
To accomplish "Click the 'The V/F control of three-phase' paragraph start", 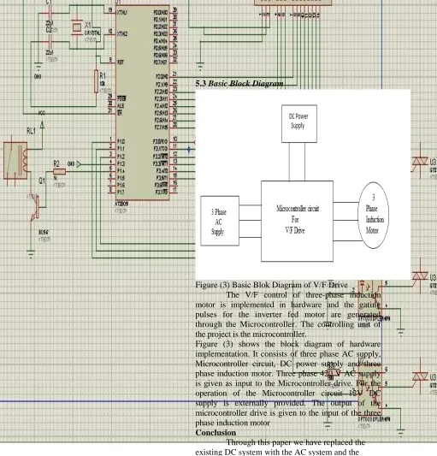I will [304, 295].
